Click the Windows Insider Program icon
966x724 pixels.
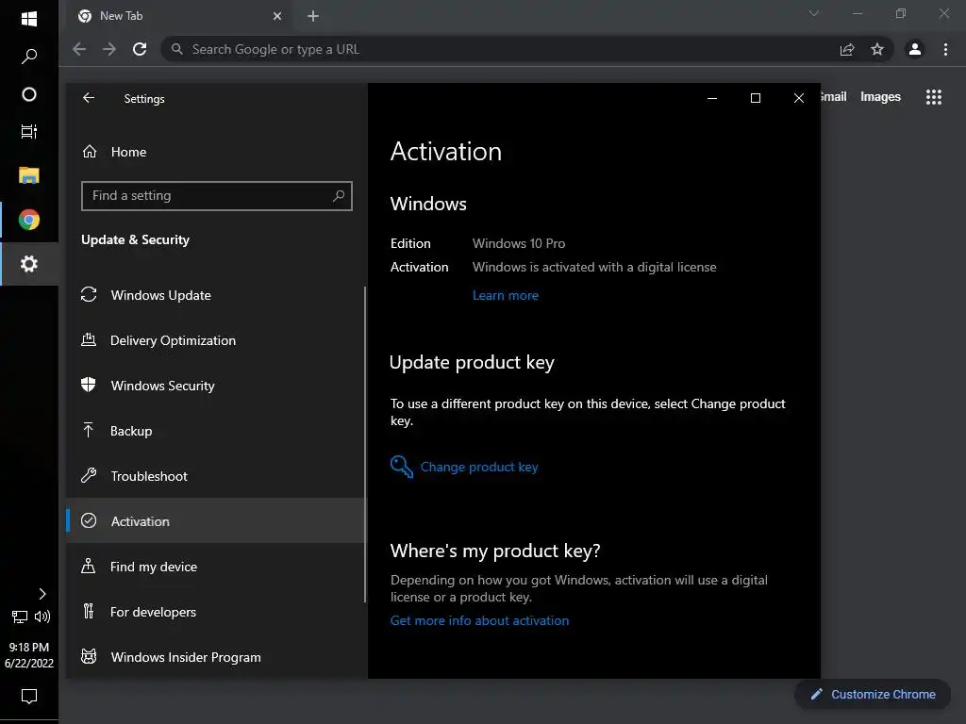89,657
